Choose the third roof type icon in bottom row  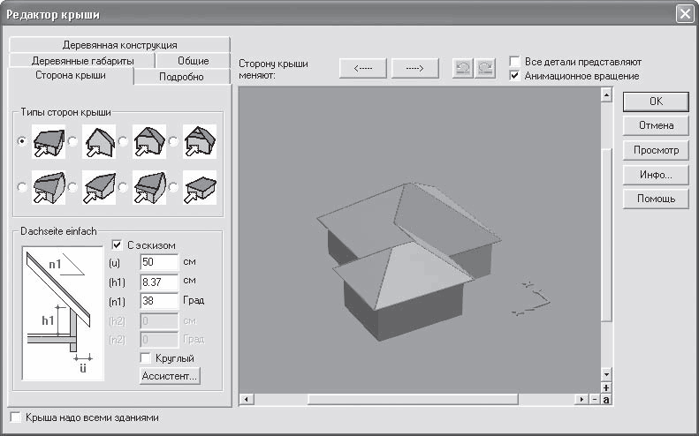[x=149, y=187]
